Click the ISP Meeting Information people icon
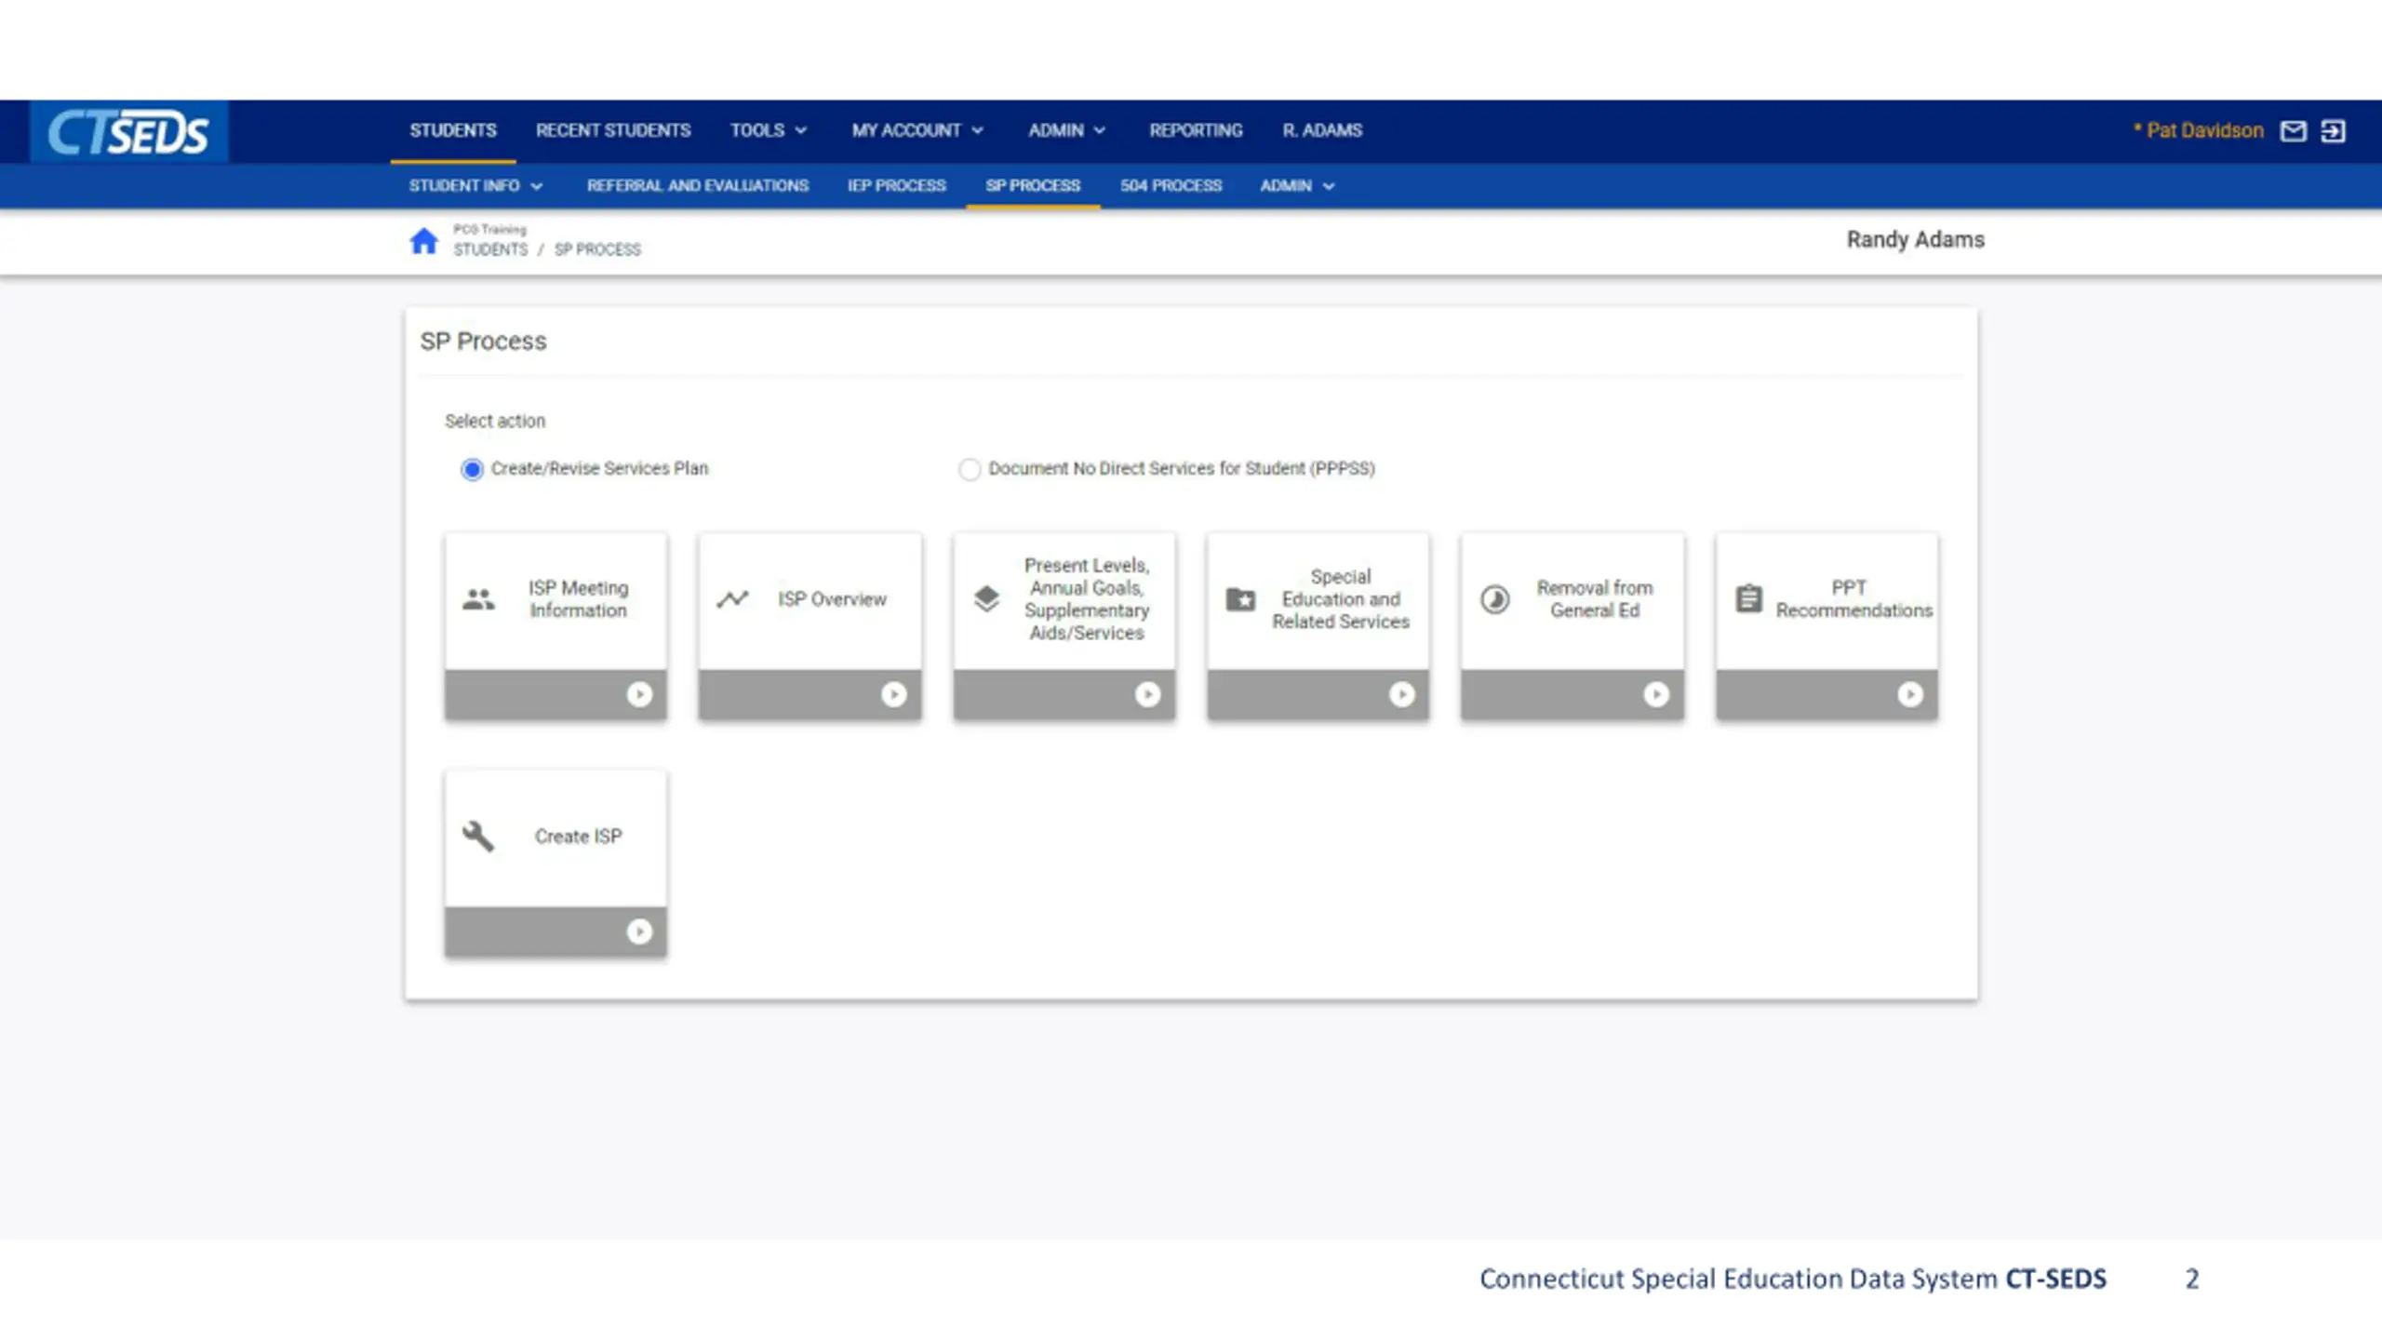 [478, 599]
